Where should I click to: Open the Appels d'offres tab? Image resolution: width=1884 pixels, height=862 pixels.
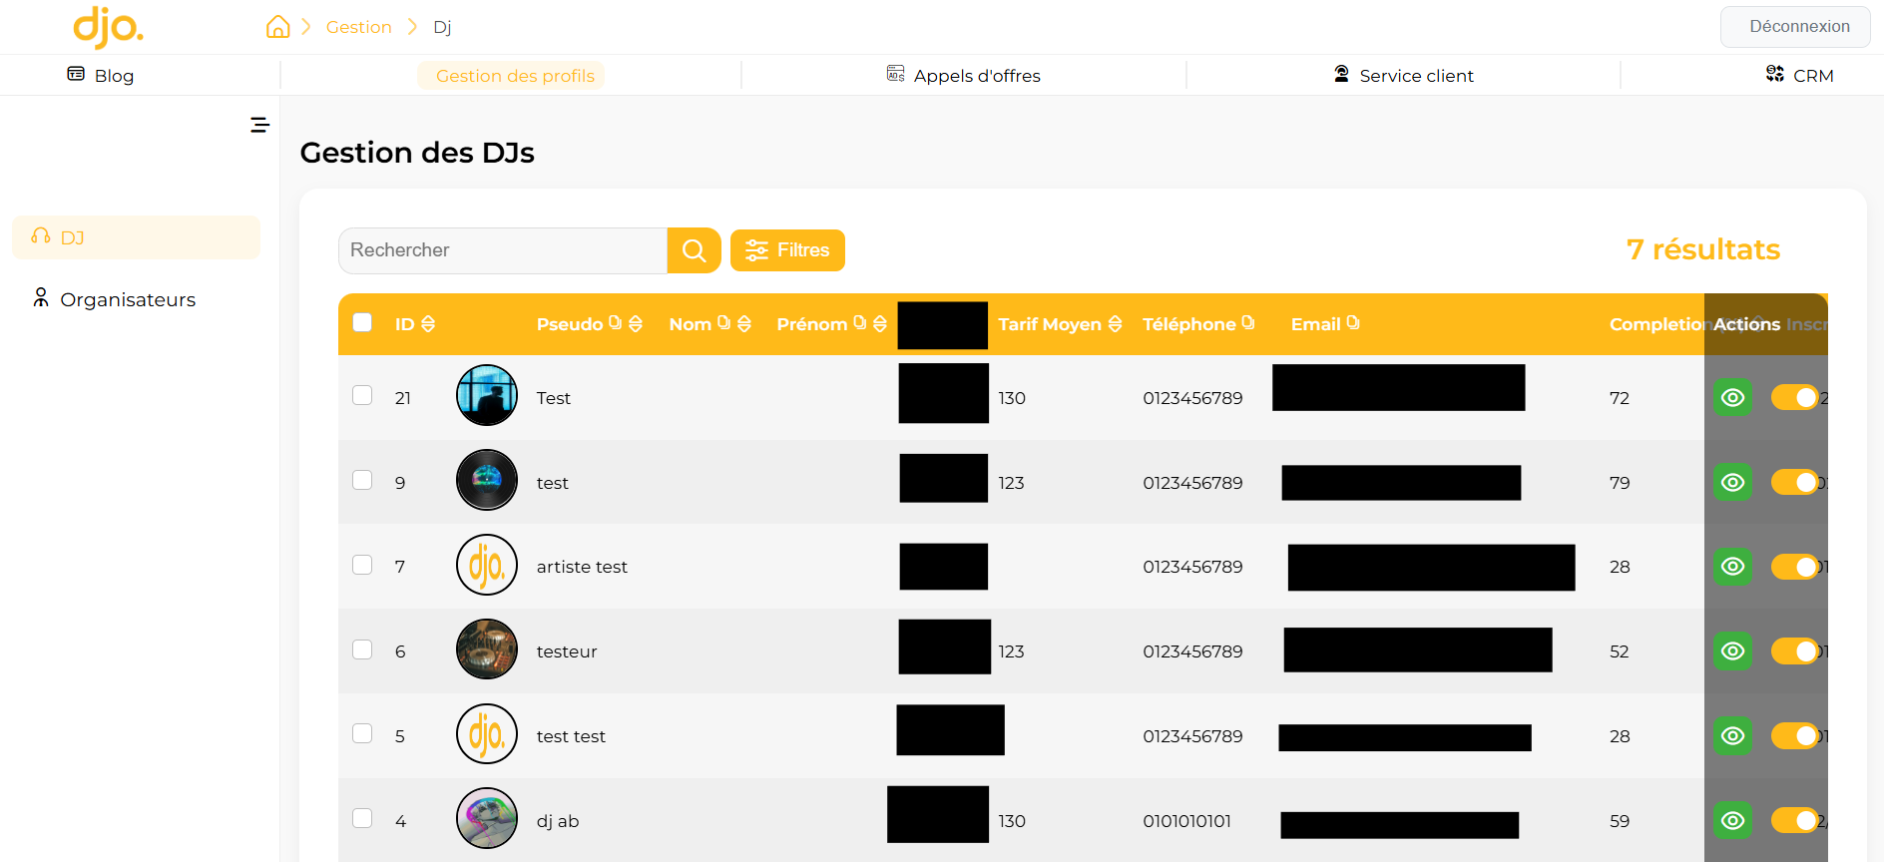[x=963, y=76]
